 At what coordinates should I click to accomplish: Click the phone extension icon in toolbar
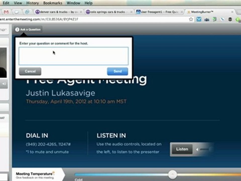pyautogui.click(x=222, y=19)
